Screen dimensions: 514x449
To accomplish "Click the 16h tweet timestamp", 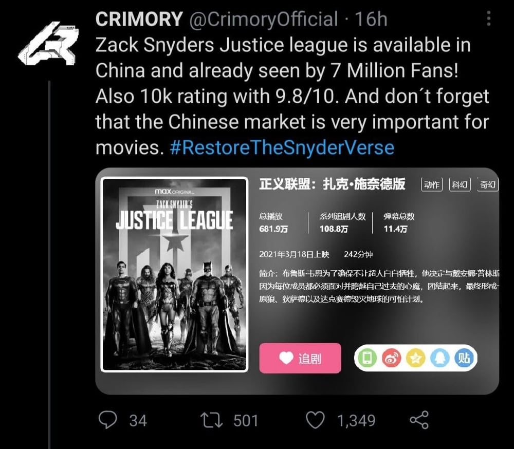I will click(371, 19).
